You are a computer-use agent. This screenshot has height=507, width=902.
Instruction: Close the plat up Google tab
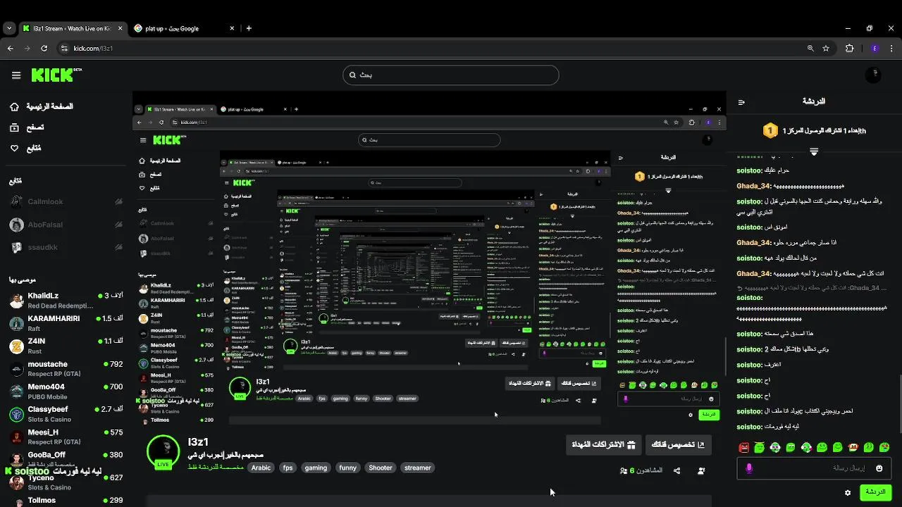point(233,28)
